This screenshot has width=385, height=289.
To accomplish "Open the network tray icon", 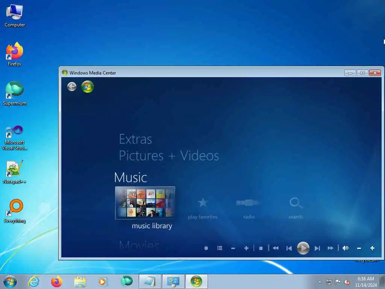I will 329,282.
